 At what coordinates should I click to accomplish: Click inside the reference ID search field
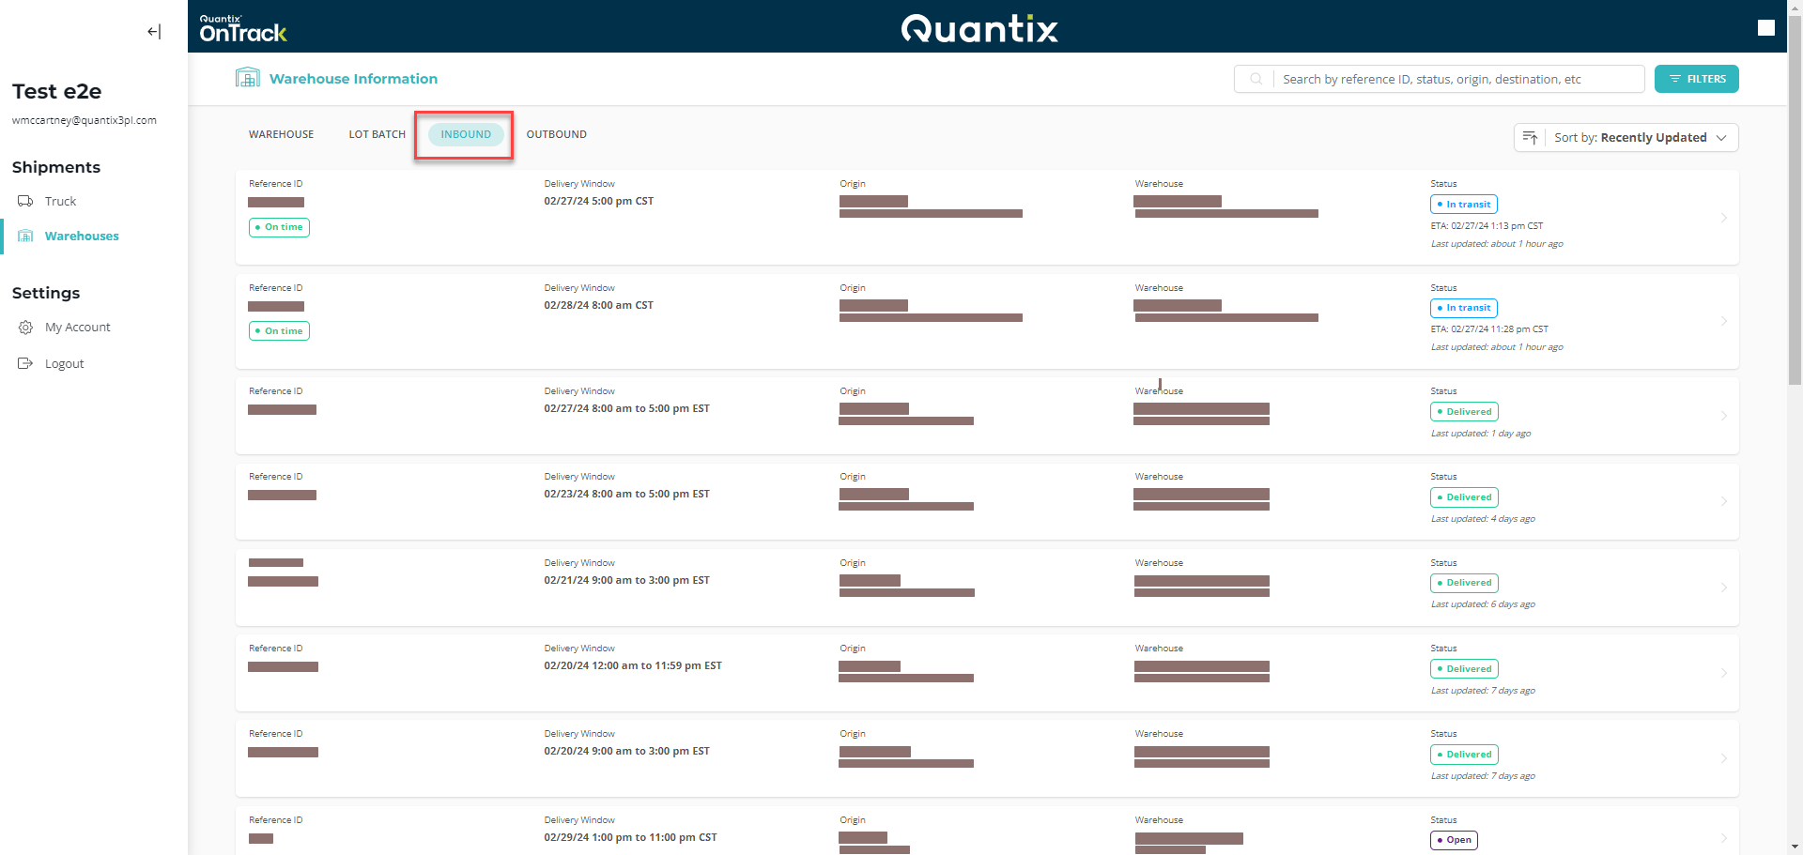pos(1456,79)
